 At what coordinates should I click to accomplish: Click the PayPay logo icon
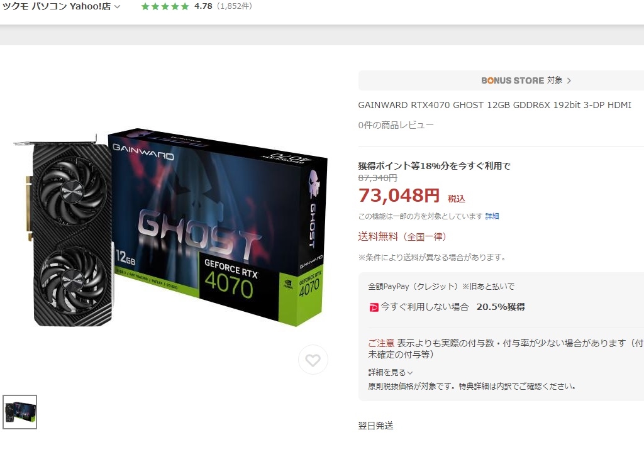(374, 307)
